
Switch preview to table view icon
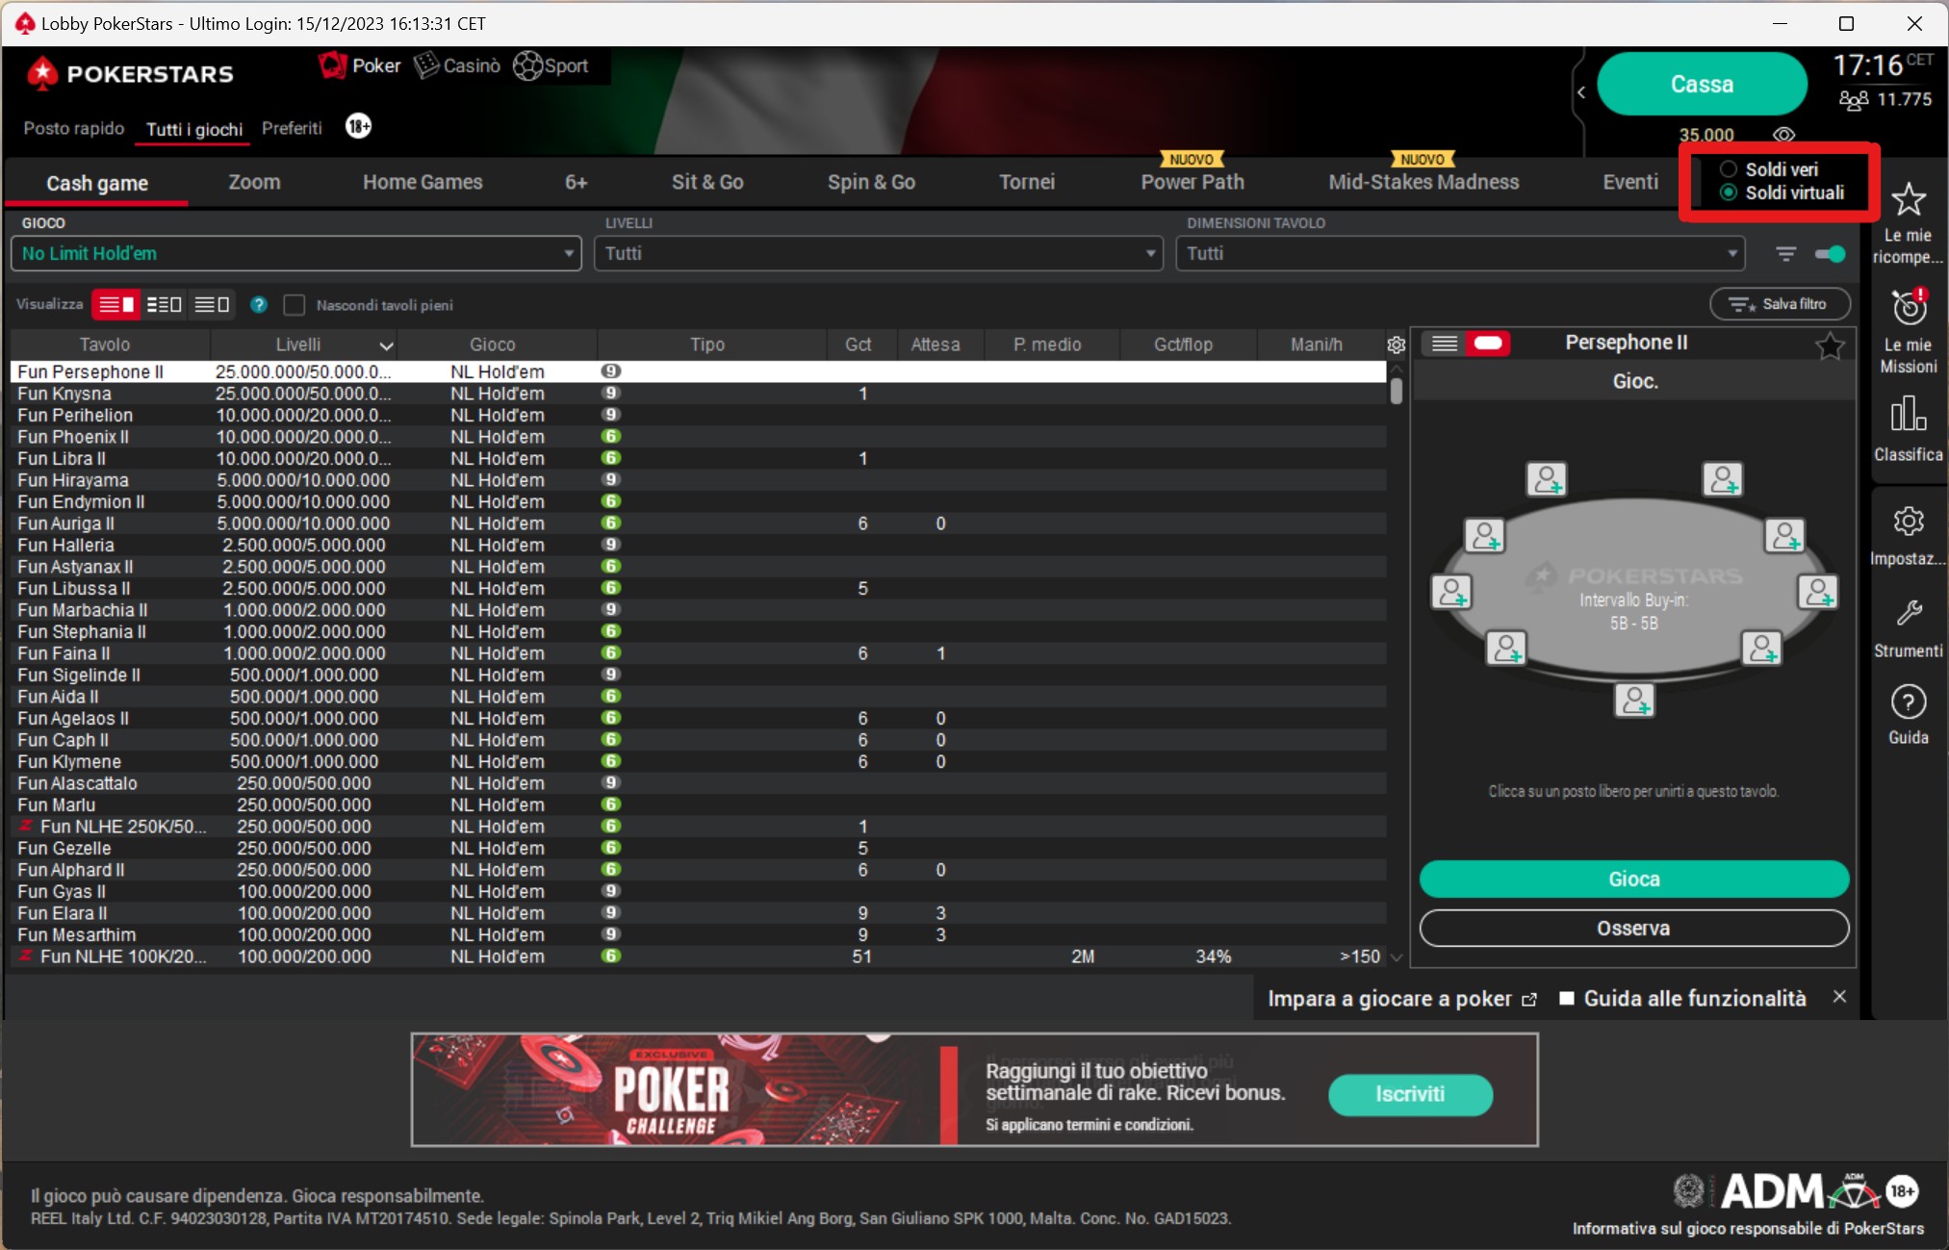click(1488, 344)
